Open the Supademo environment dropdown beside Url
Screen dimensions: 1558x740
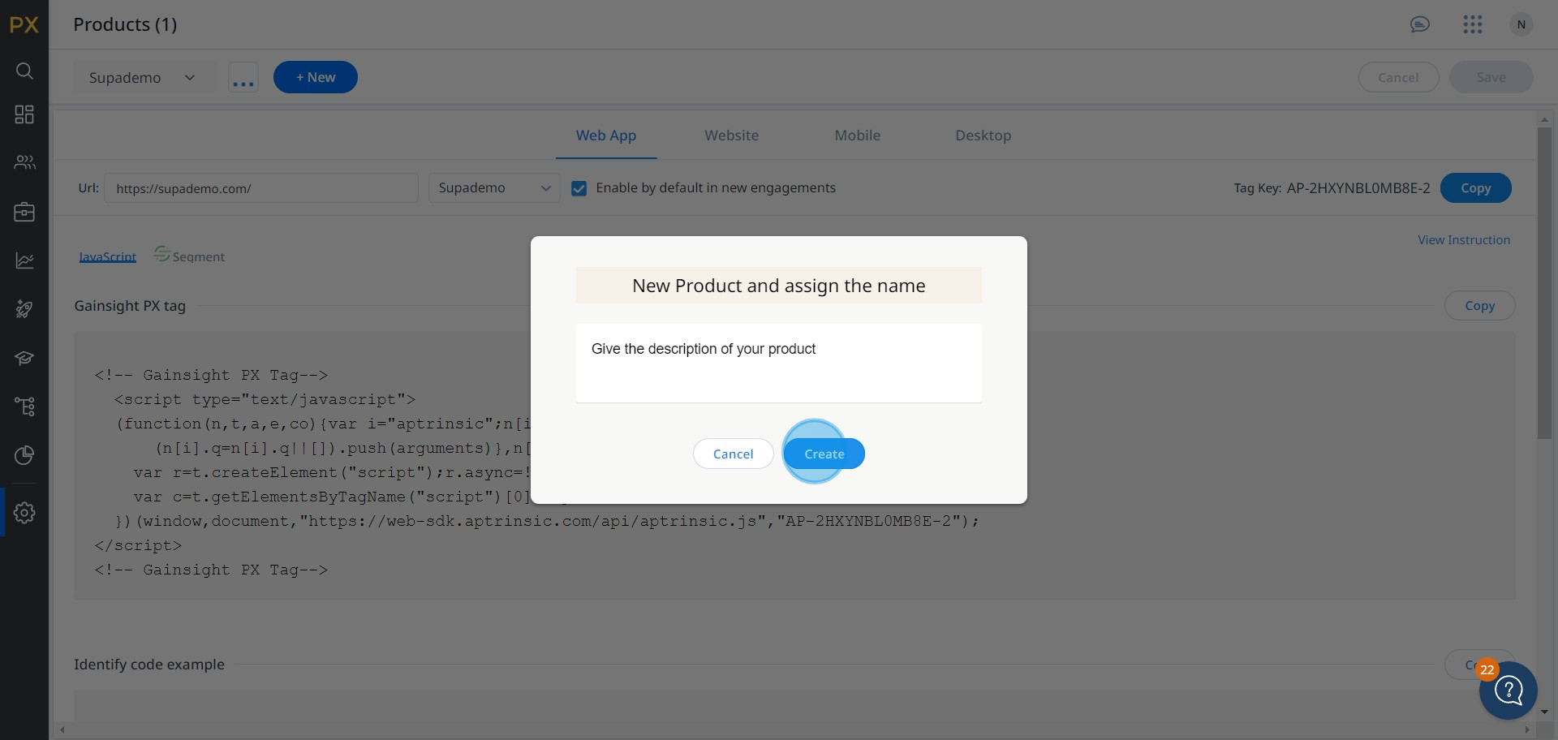tap(494, 188)
